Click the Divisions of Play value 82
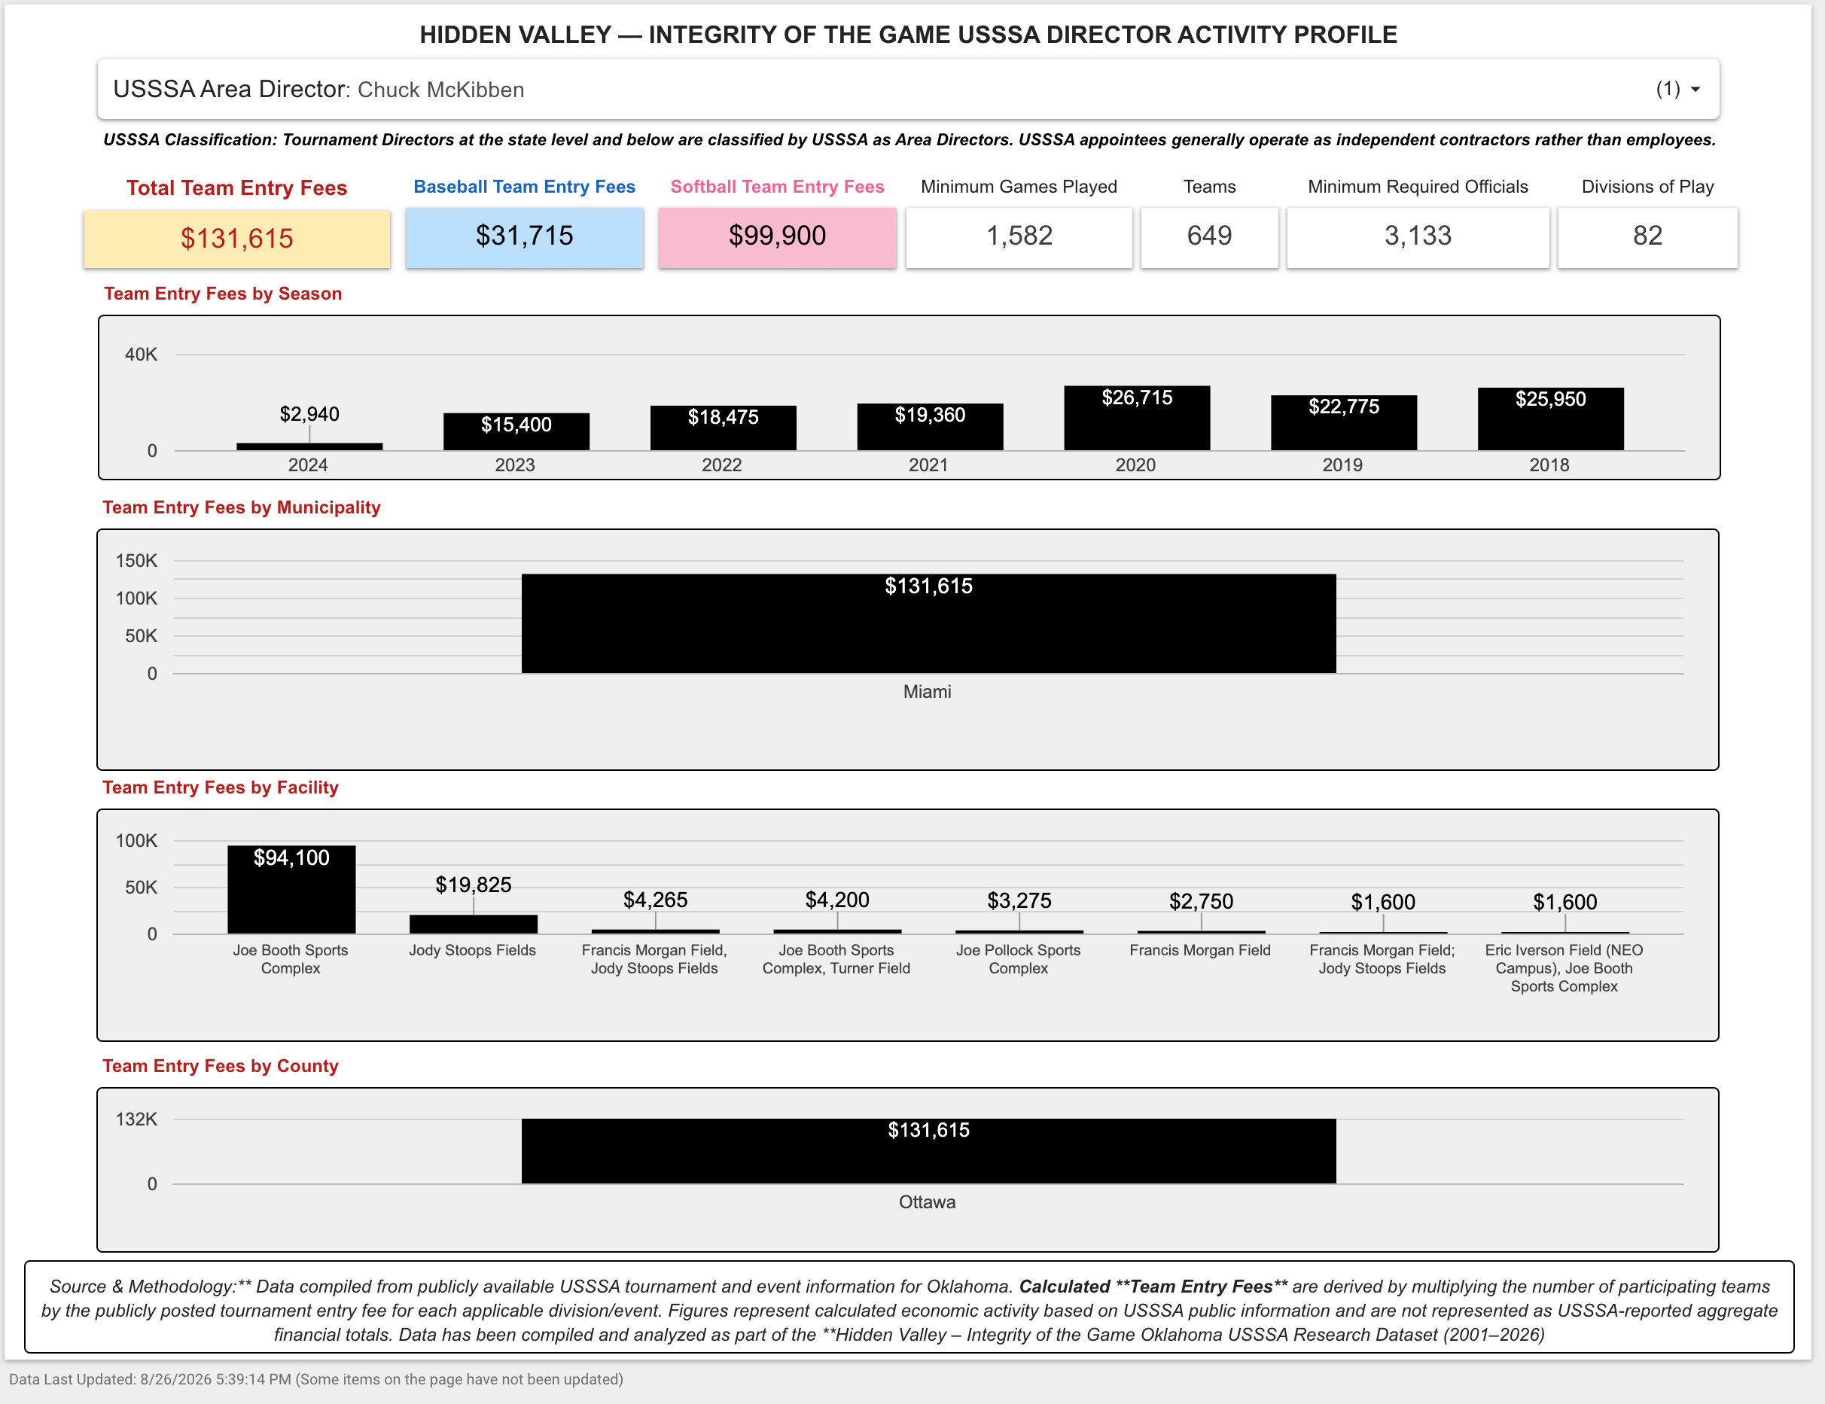 tap(1648, 236)
